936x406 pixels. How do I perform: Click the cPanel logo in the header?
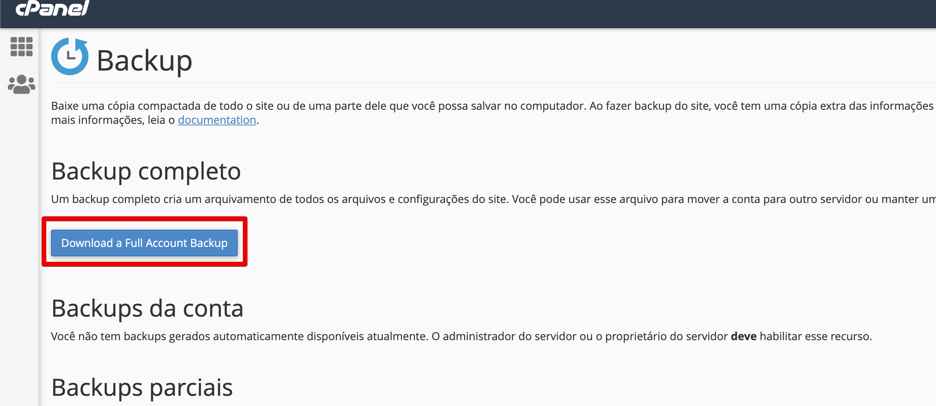click(52, 9)
